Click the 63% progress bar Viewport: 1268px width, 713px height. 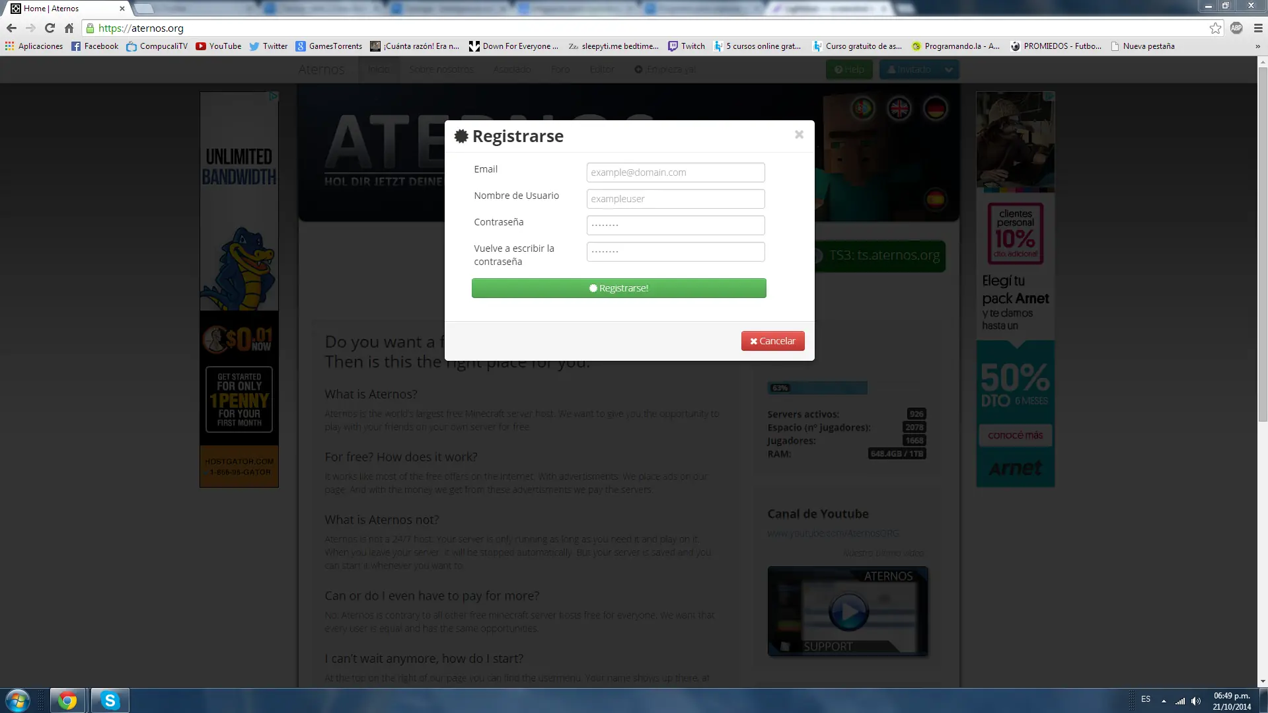[817, 388]
